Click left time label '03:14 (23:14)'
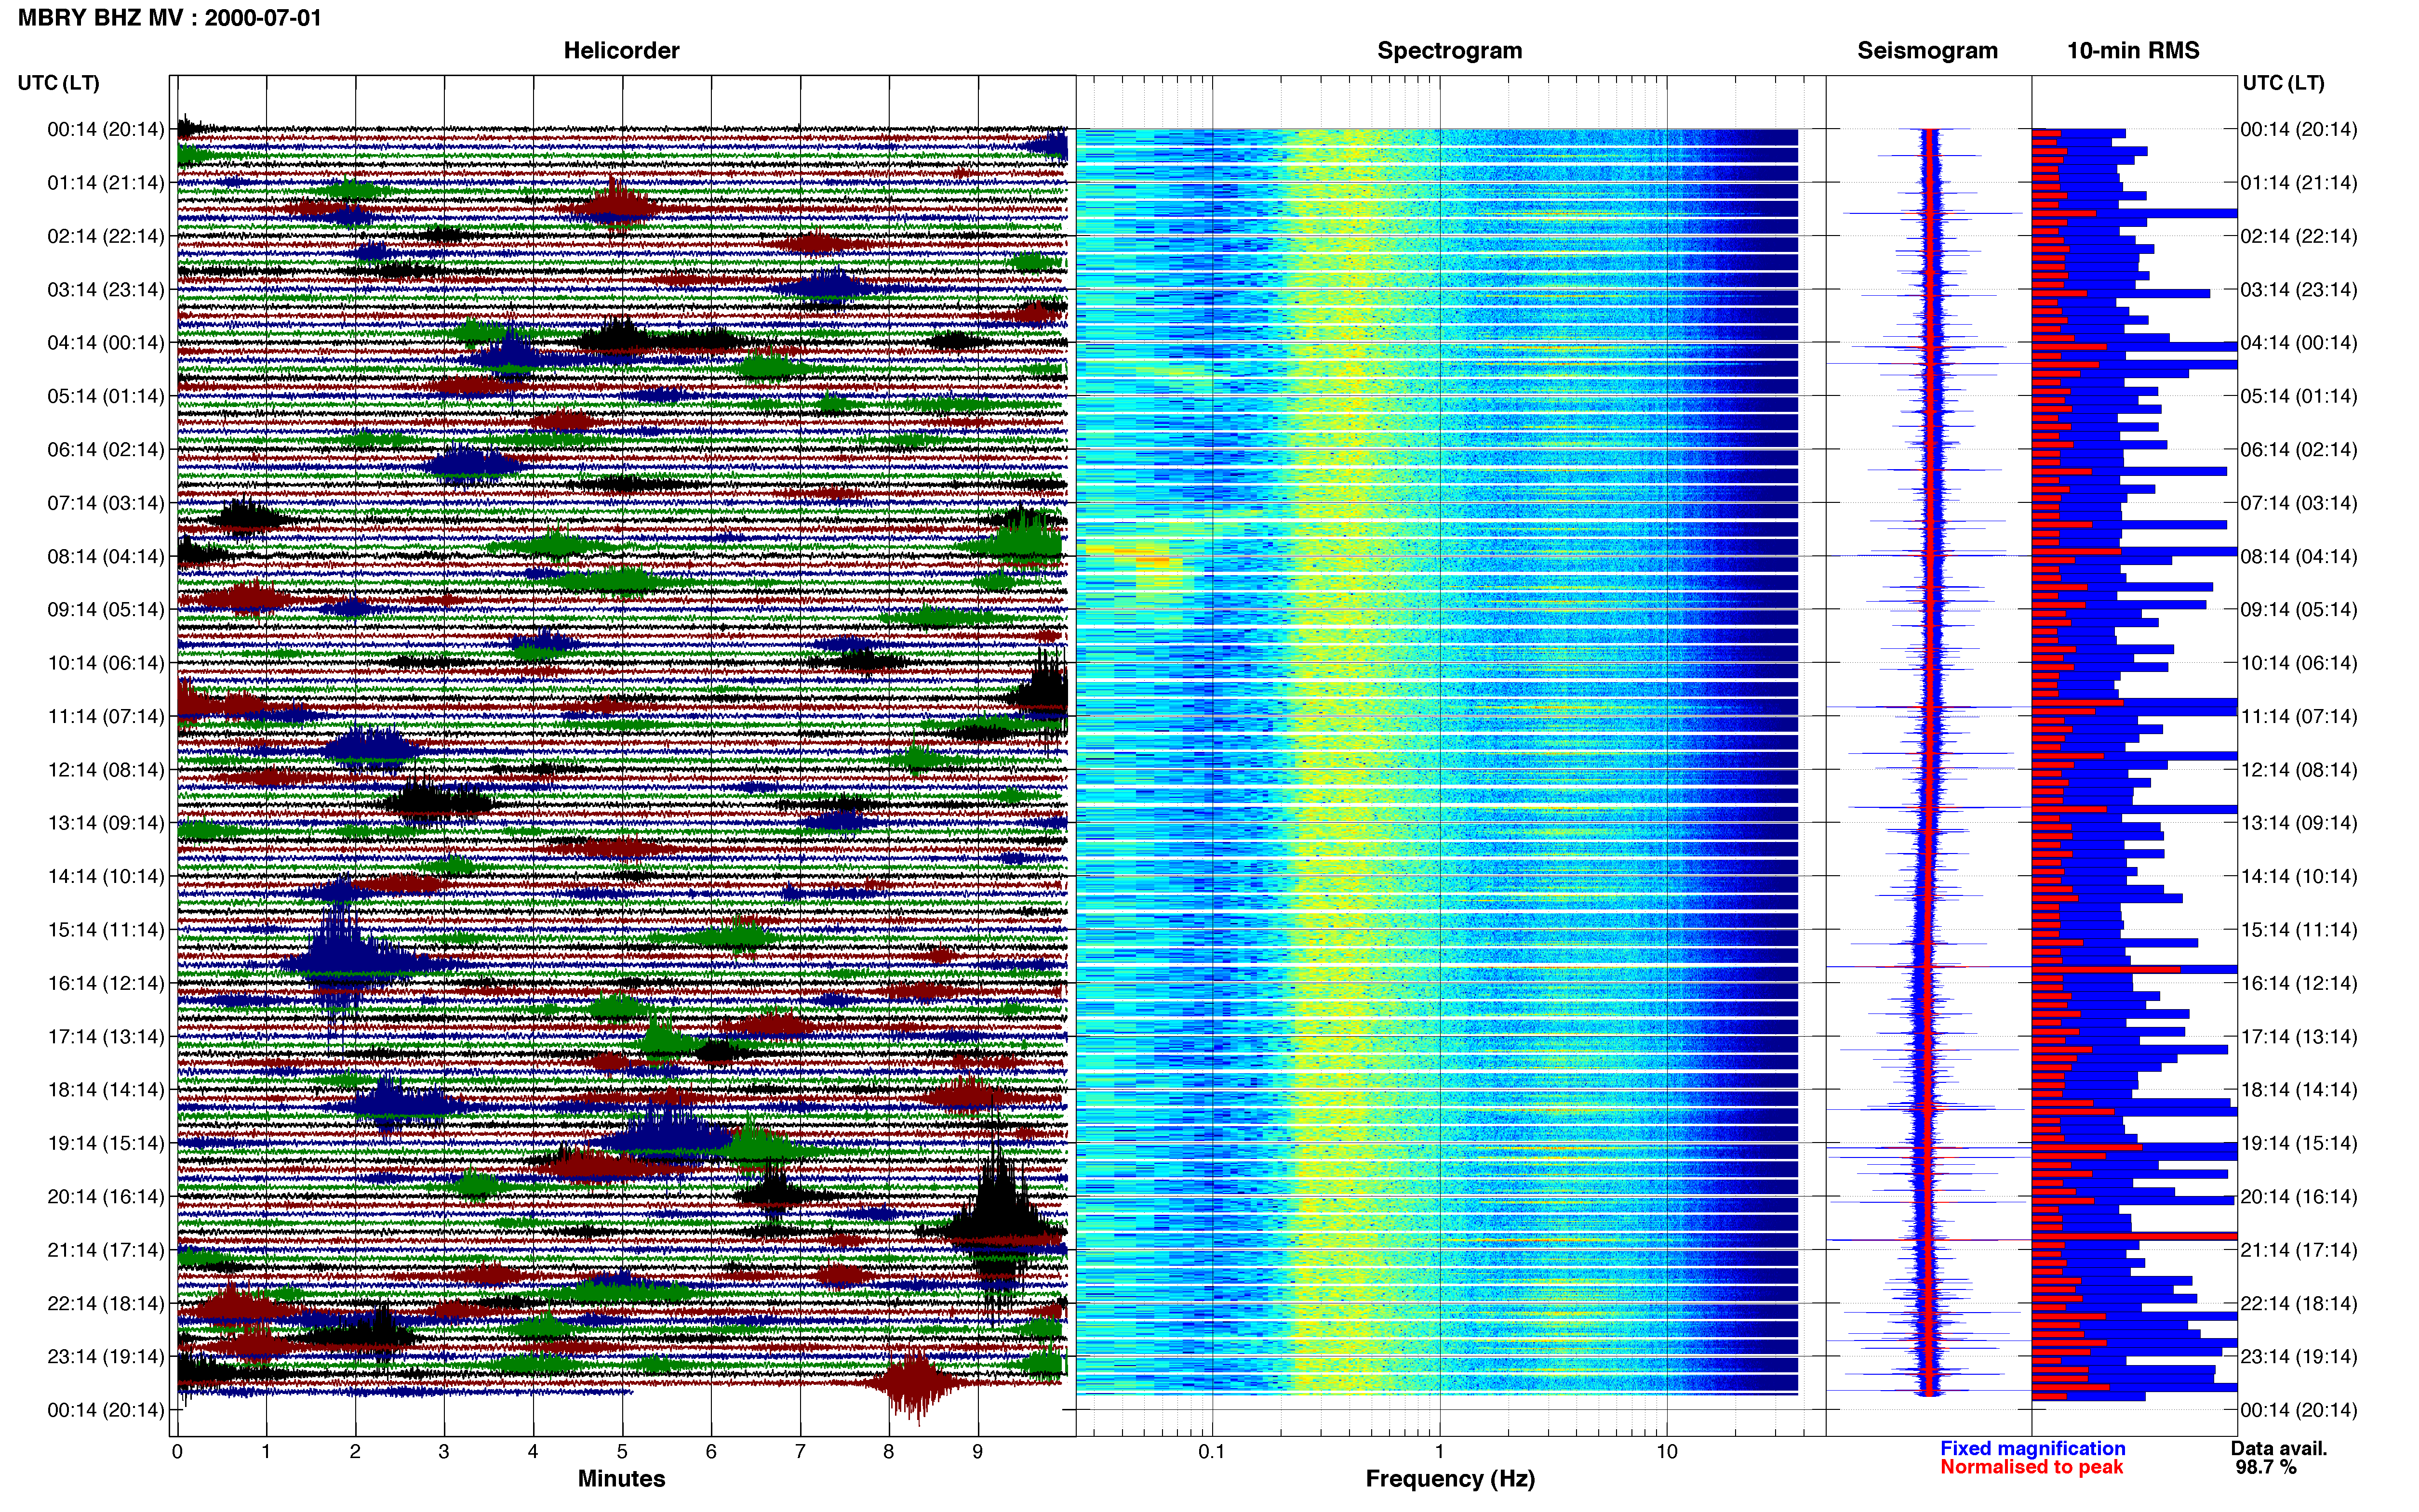This screenshot has height=1512, width=2419. click(105, 289)
